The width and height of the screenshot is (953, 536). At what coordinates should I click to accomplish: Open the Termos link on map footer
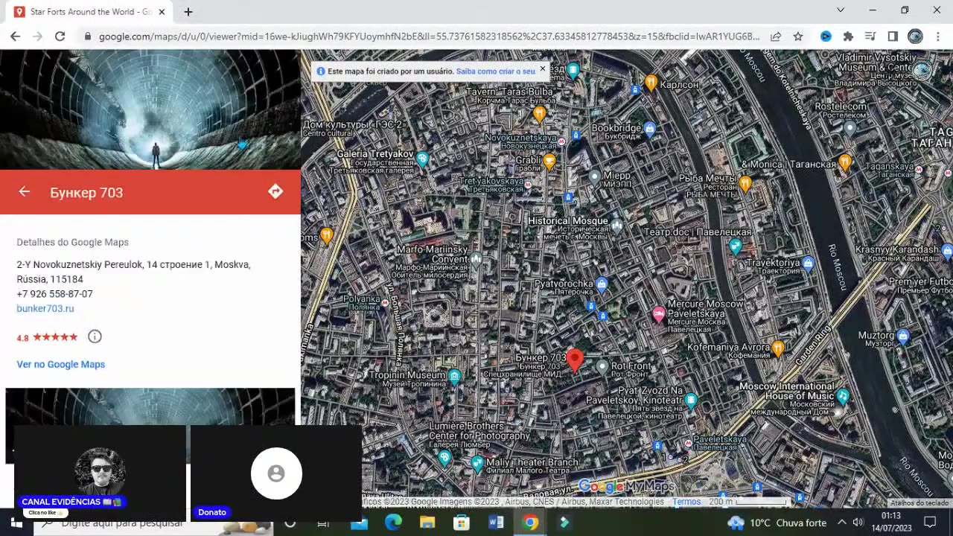pos(686,502)
